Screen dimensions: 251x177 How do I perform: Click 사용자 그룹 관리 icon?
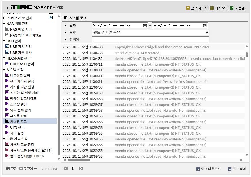7,144
